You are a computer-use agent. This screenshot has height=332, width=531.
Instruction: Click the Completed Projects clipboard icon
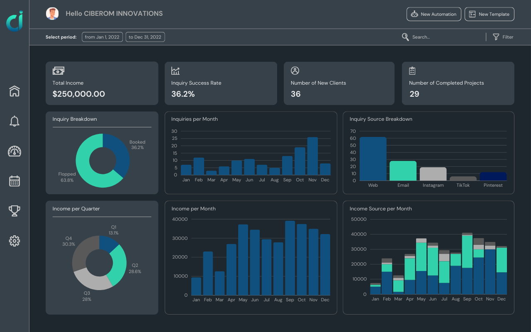click(x=412, y=71)
